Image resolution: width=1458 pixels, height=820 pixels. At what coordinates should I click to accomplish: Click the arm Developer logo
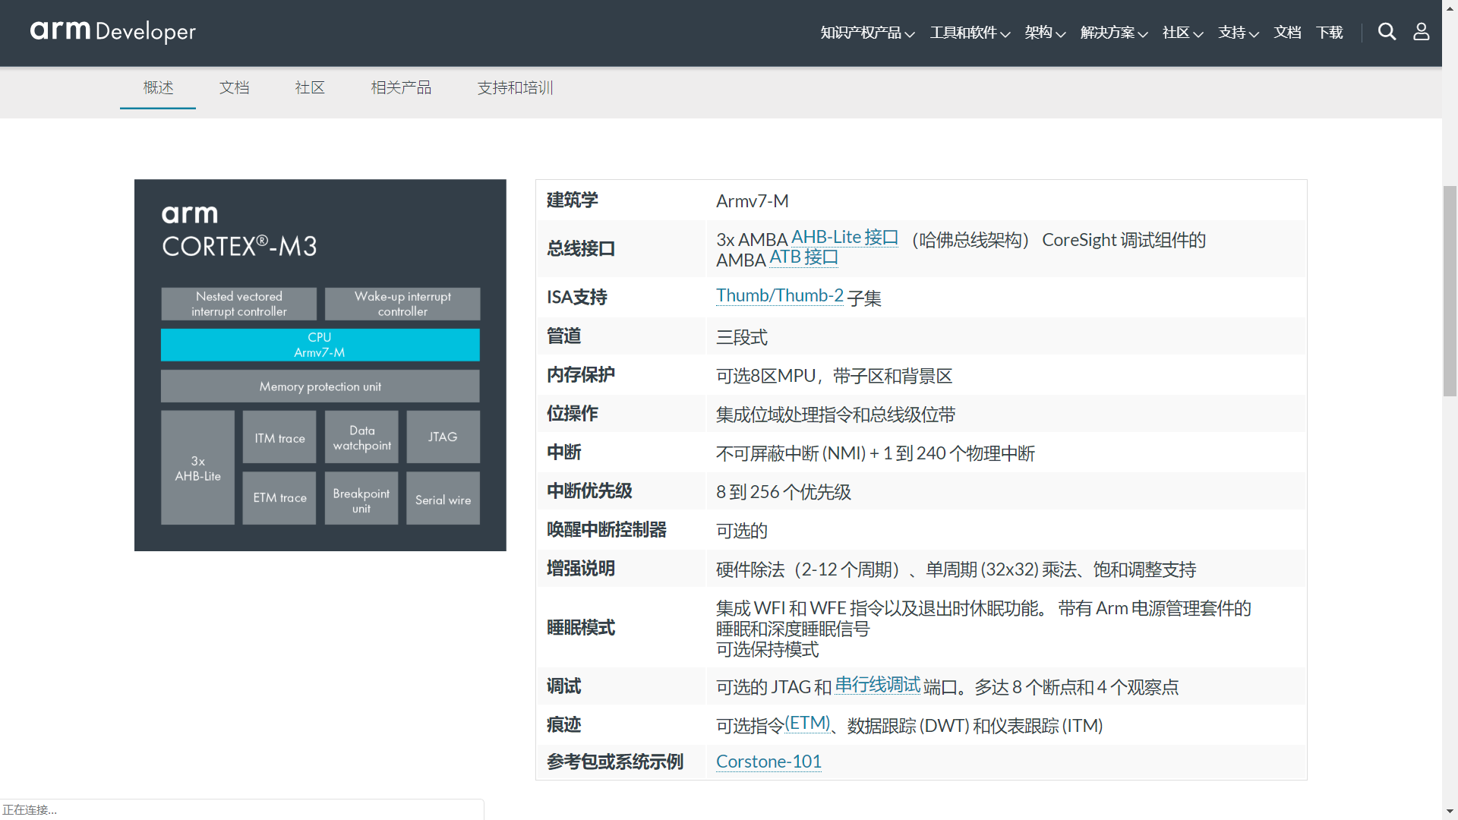tap(112, 31)
